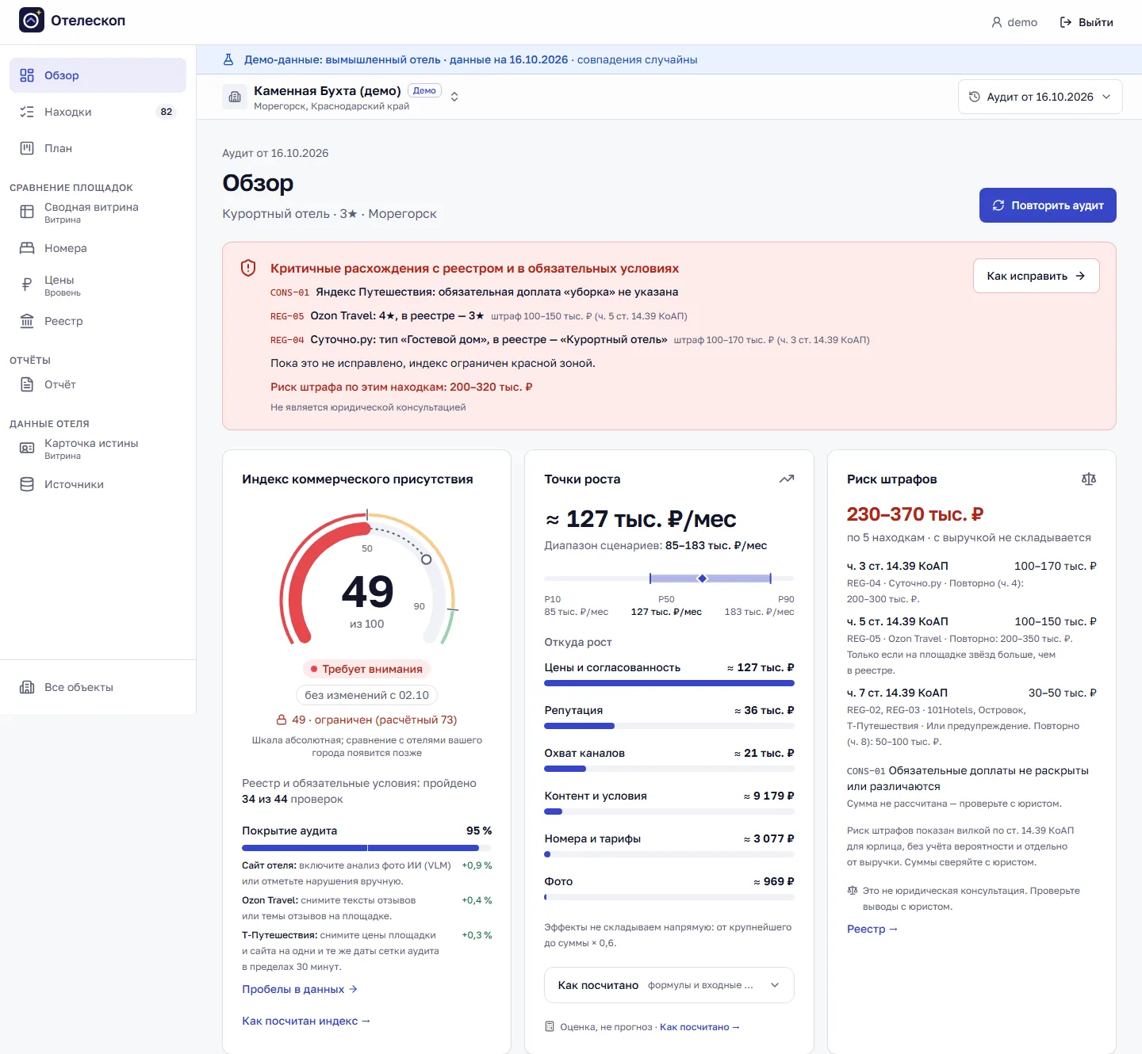Click the Риск штрафов scales icon

[x=1089, y=479]
